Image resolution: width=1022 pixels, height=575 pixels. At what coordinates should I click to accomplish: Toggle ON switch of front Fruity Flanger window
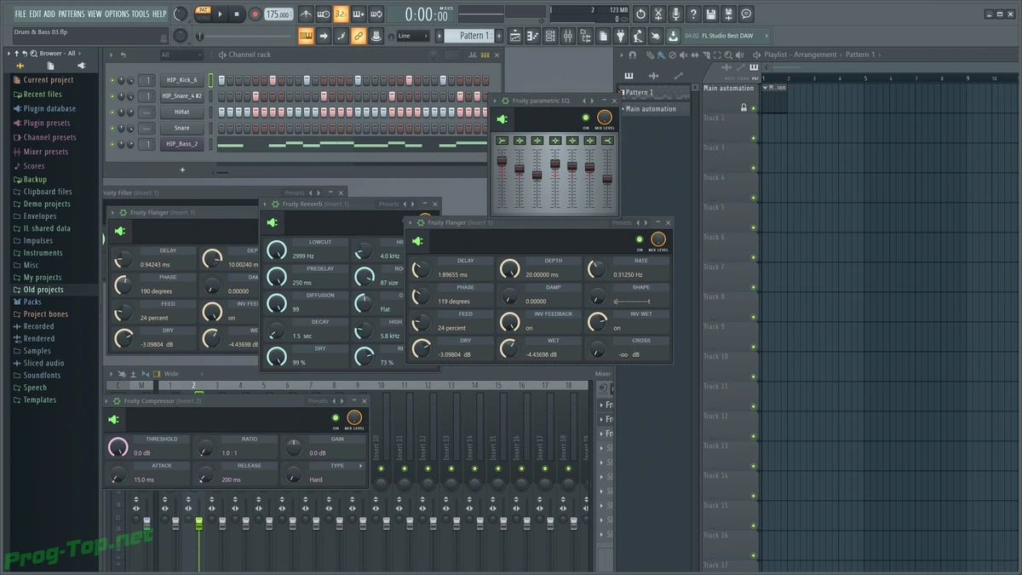coord(640,240)
